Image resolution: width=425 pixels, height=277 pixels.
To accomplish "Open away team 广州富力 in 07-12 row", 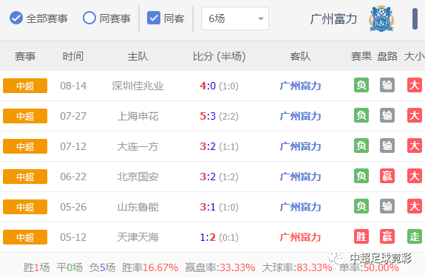I will 300,146.
